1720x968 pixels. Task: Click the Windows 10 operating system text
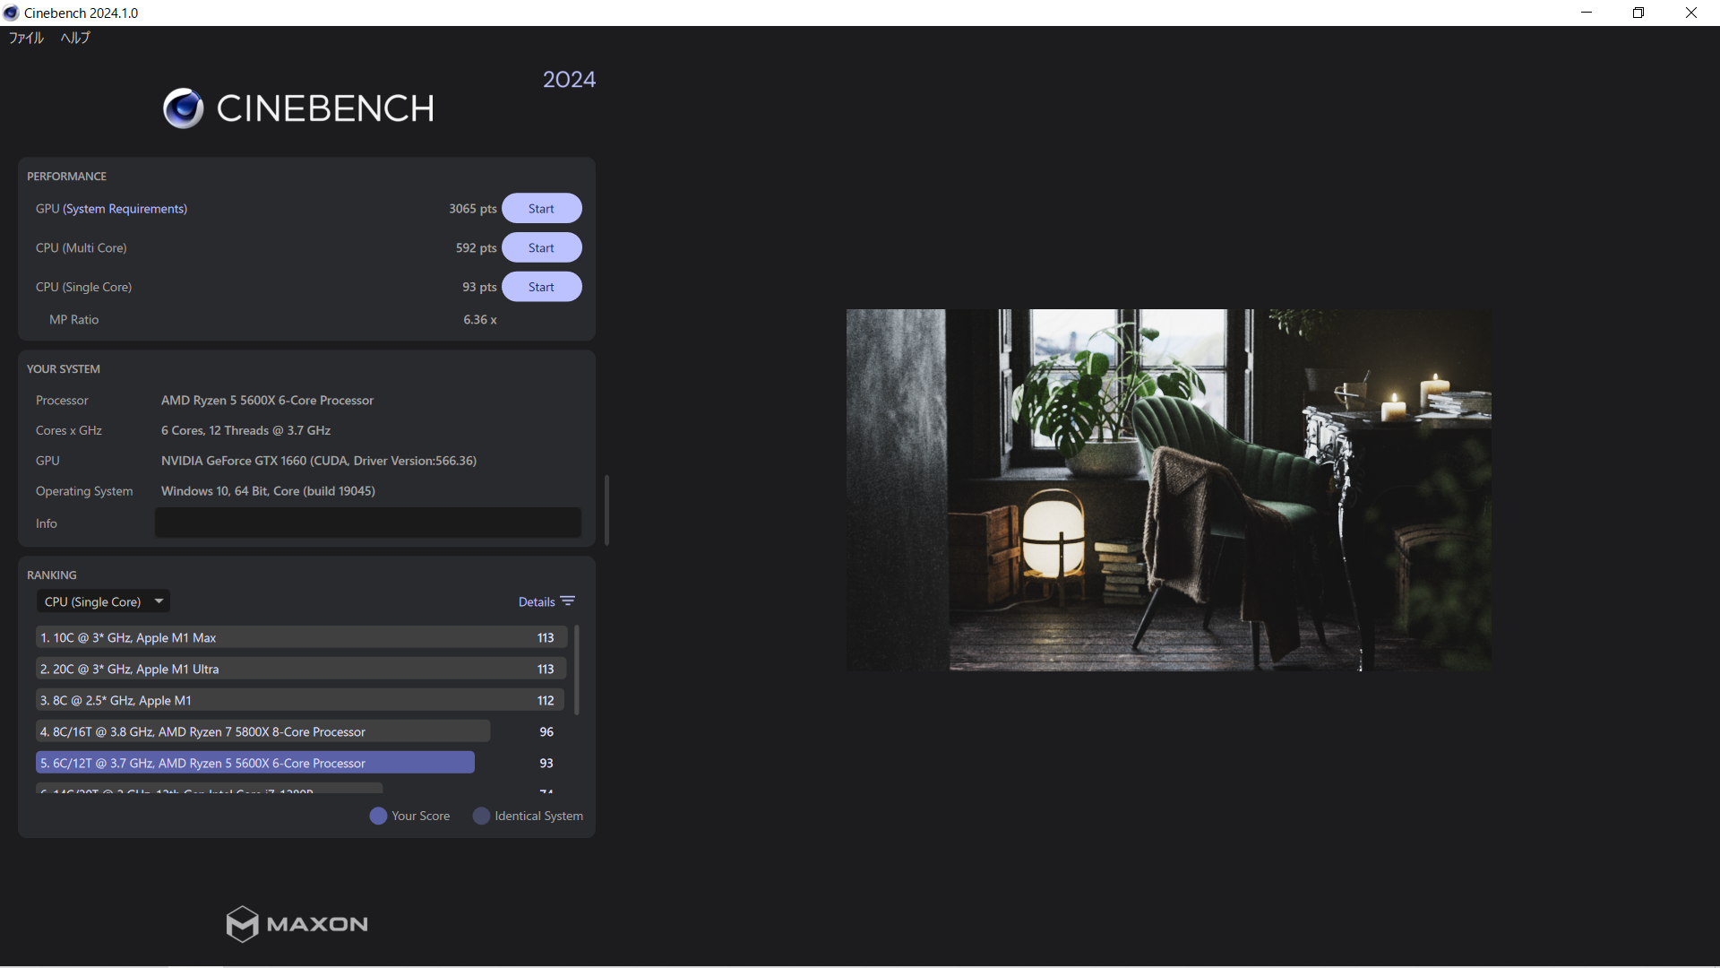[x=268, y=491]
